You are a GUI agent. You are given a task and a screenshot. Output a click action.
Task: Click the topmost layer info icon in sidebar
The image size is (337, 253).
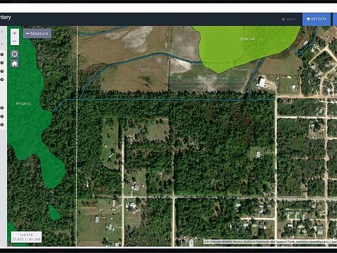[x=2, y=54]
